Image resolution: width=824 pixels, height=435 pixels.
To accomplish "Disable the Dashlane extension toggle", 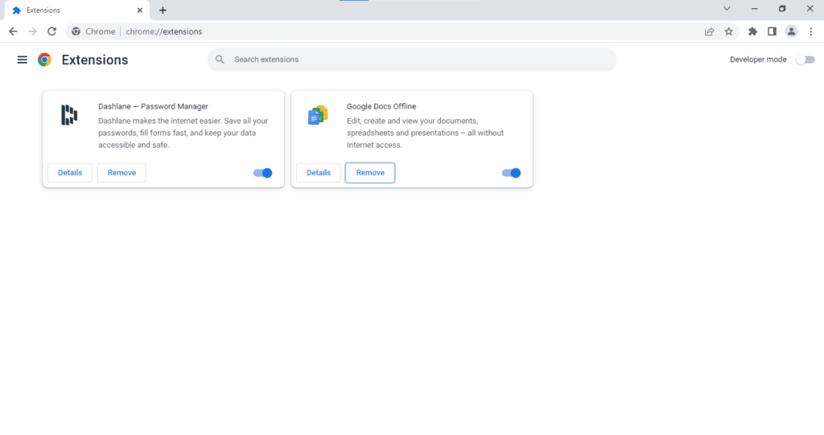I will [263, 173].
